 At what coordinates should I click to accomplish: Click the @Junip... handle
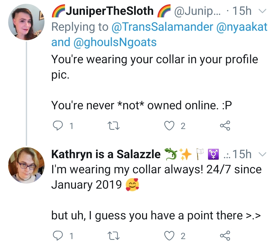coord(197,11)
